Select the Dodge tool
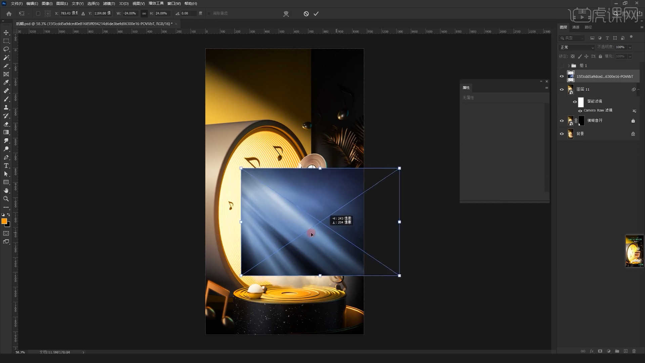This screenshot has width=645, height=363. tap(6, 149)
